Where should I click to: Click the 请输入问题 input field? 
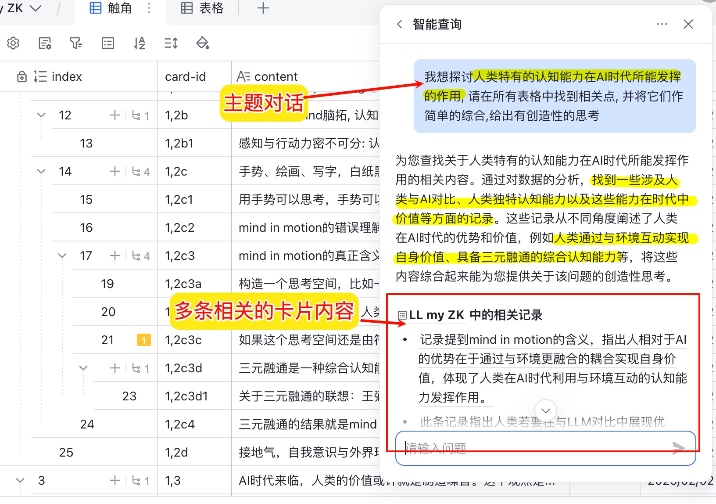point(535,448)
